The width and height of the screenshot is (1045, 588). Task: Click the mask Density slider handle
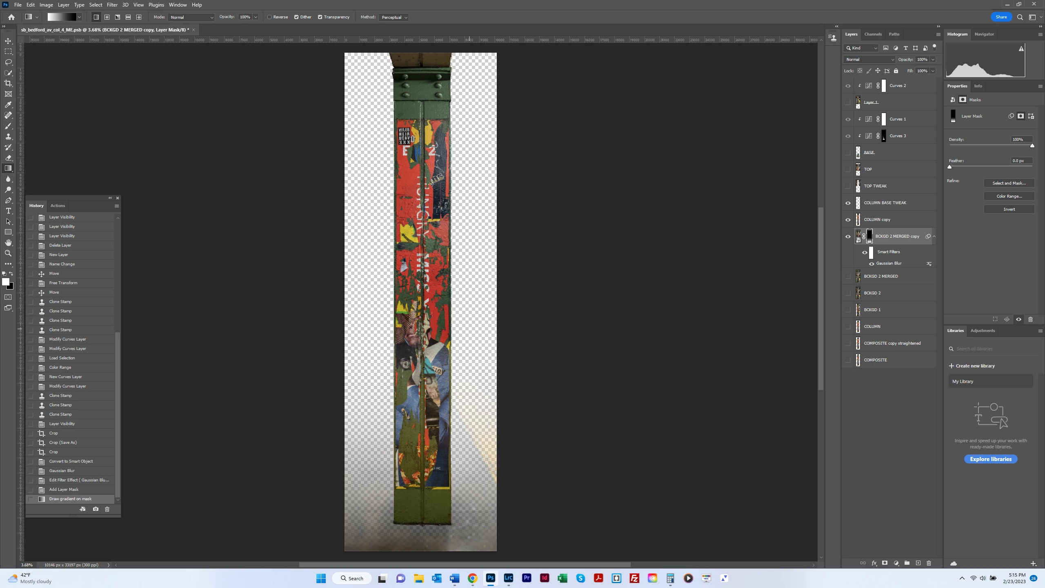(1032, 146)
